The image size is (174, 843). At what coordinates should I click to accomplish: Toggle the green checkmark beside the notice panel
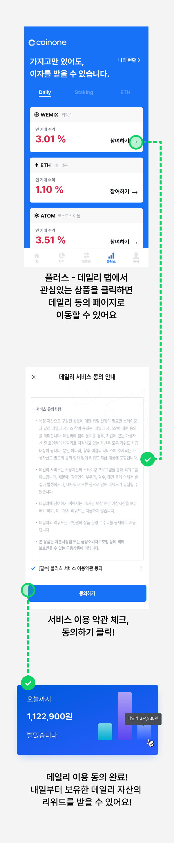147,459
